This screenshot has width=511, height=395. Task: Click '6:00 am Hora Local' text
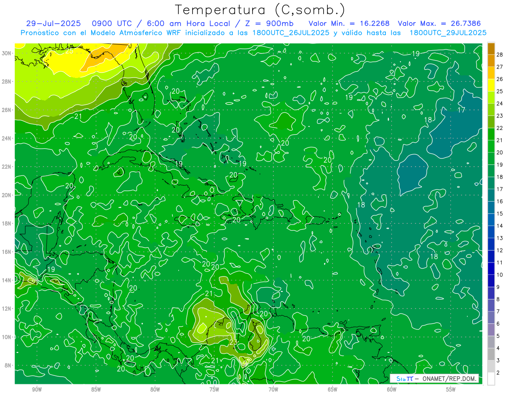187,23
